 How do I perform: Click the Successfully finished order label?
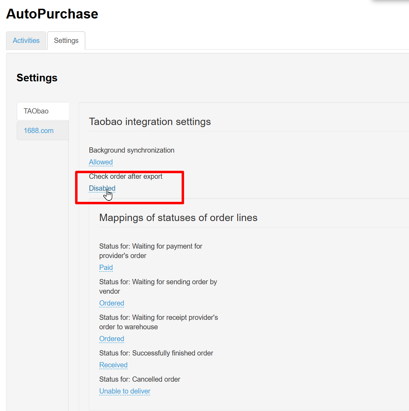pyautogui.click(x=156, y=353)
